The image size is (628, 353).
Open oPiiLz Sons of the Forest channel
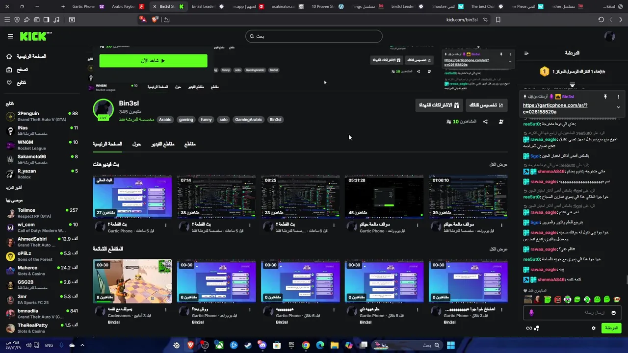(x=42, y=256)
